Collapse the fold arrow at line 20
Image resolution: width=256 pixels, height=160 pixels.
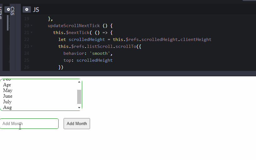click(31, 26)
